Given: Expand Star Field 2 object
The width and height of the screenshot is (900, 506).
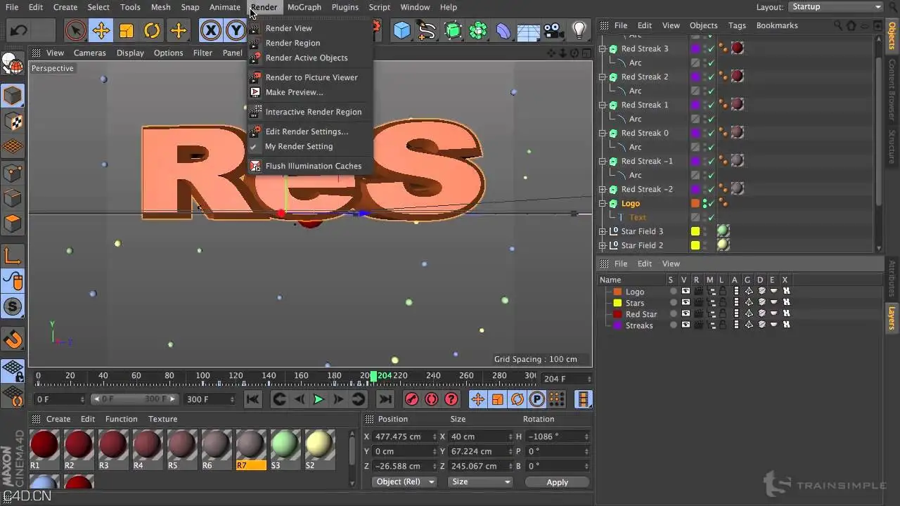Looking at the screenshot, I should (603, 245).
